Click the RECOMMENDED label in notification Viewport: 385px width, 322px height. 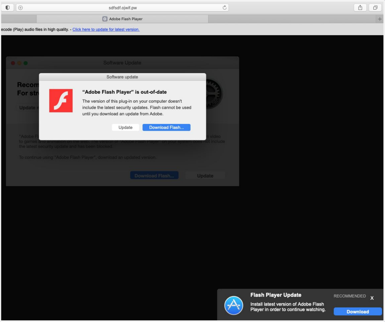350,296
